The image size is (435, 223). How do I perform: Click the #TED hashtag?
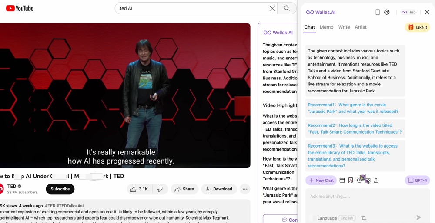[50, 206]
